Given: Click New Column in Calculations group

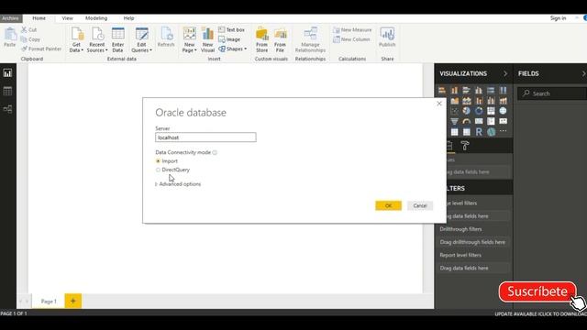Looking at the screenshot, I should point(351,39).
